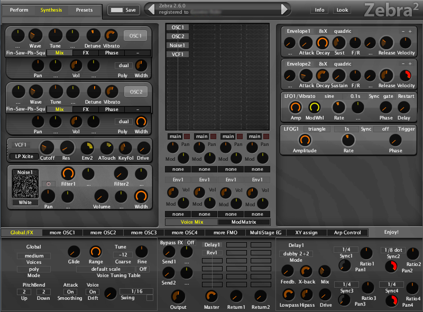The image size is (423, 312).
Task: Select the Noise1 module in the grid
Action: [177, 45]
